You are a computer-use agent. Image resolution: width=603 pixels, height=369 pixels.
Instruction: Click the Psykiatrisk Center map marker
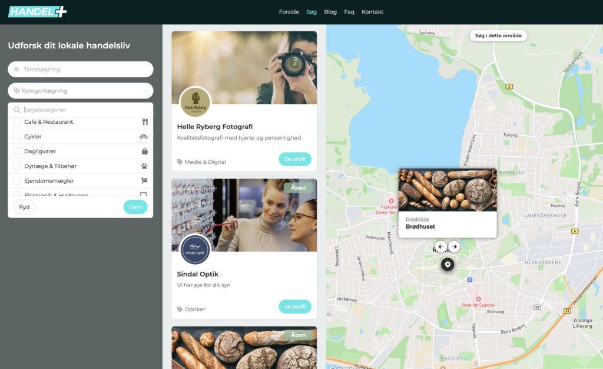391,201
